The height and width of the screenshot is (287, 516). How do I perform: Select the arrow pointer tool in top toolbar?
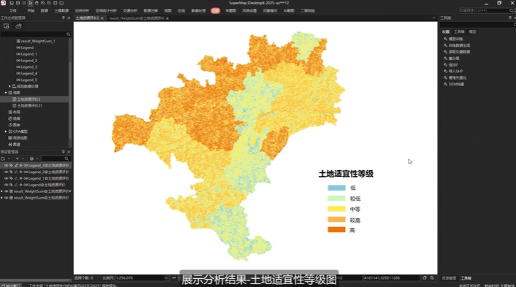[x=30, y=3]
